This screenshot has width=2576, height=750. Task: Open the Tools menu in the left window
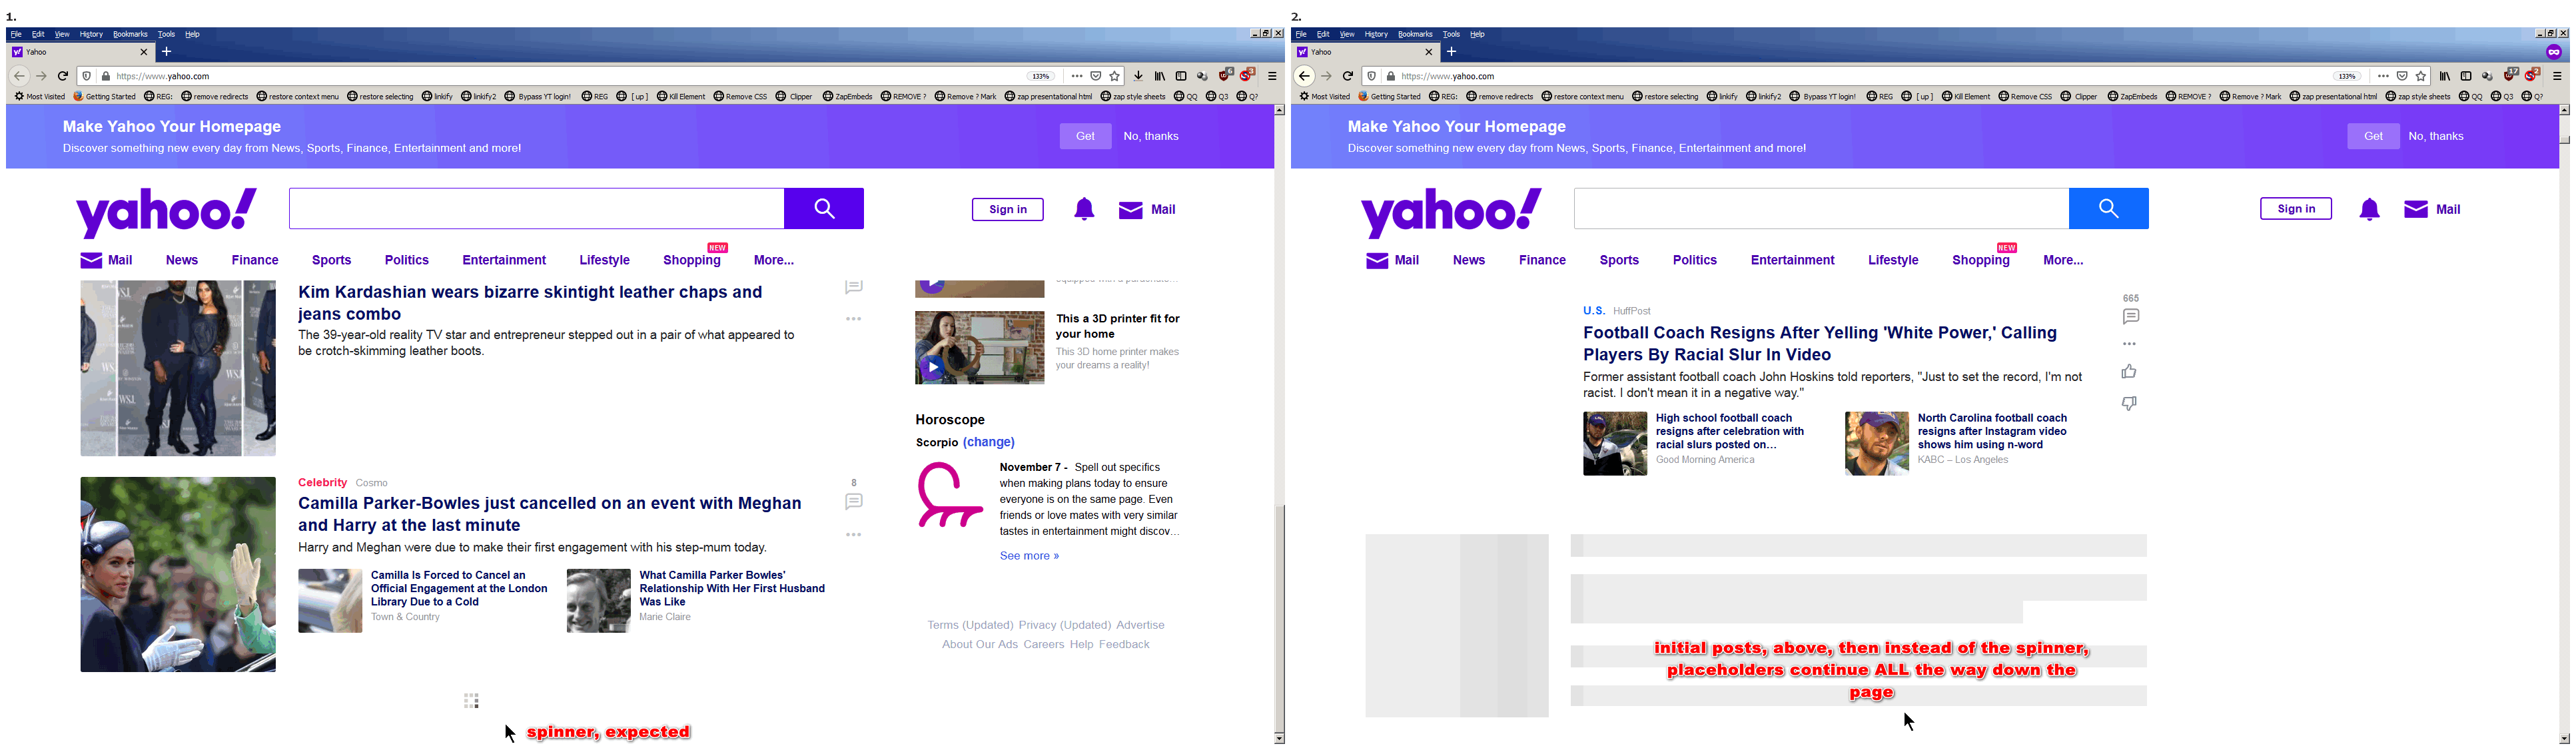166,34
